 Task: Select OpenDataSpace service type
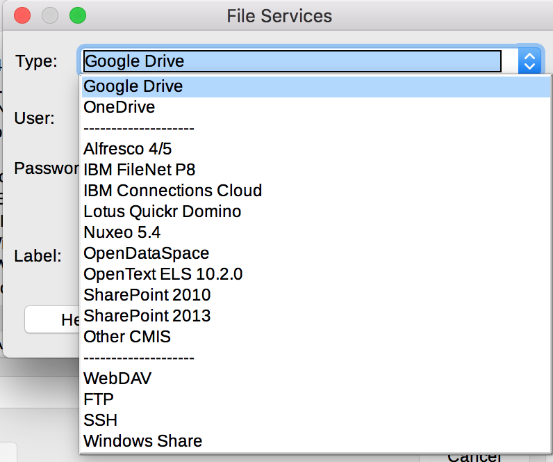point(316,253)
